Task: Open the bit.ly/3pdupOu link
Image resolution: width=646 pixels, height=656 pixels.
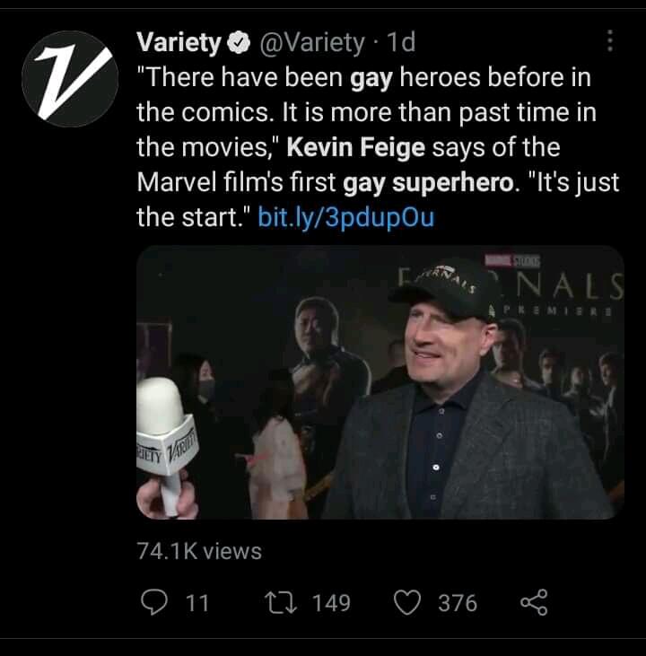Action: pyautogui.click(x=345, y=218)
